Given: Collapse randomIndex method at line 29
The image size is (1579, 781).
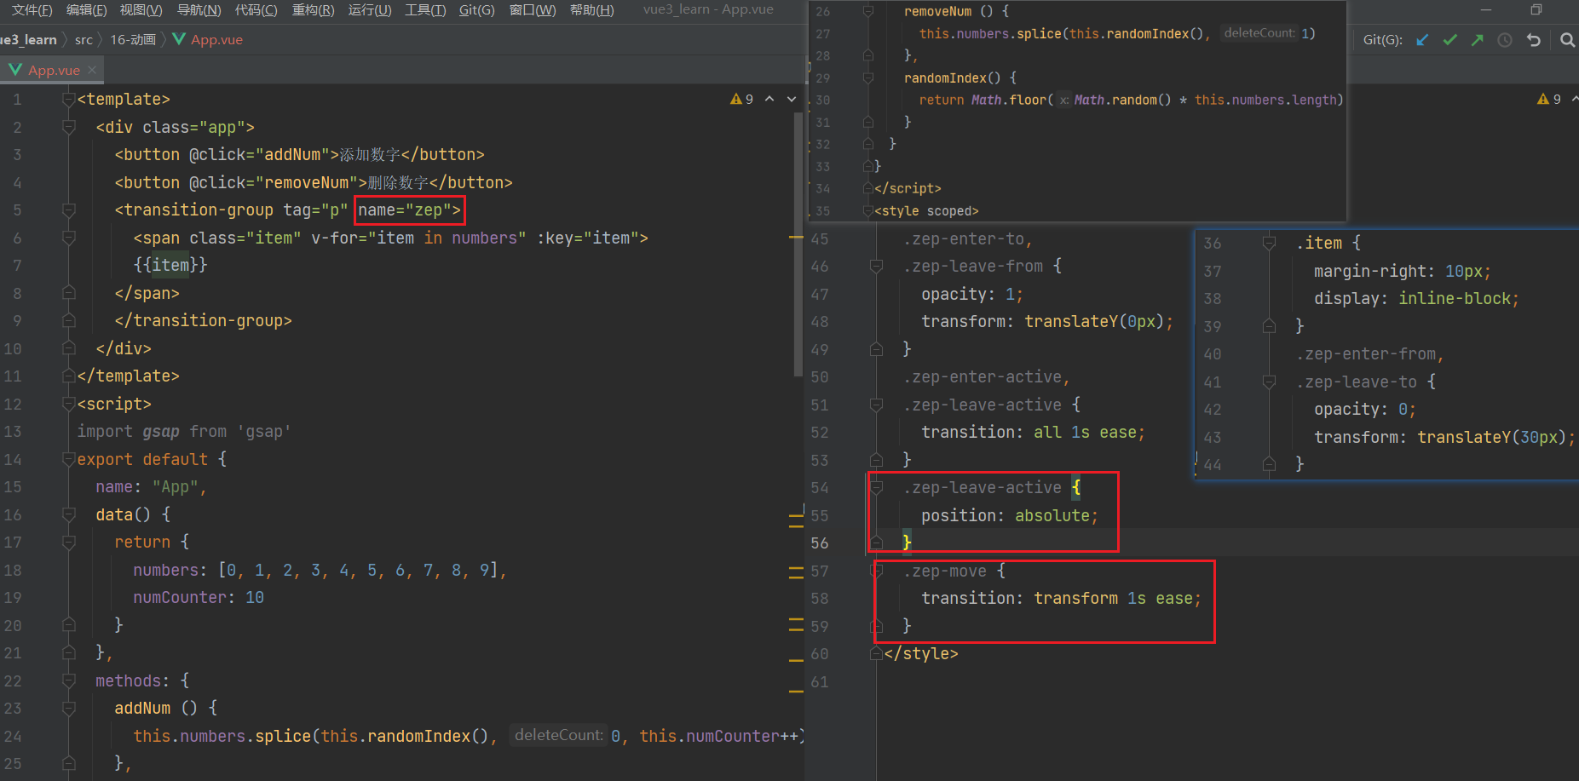Looking at the screenshot, I should (x=867, y=78).
